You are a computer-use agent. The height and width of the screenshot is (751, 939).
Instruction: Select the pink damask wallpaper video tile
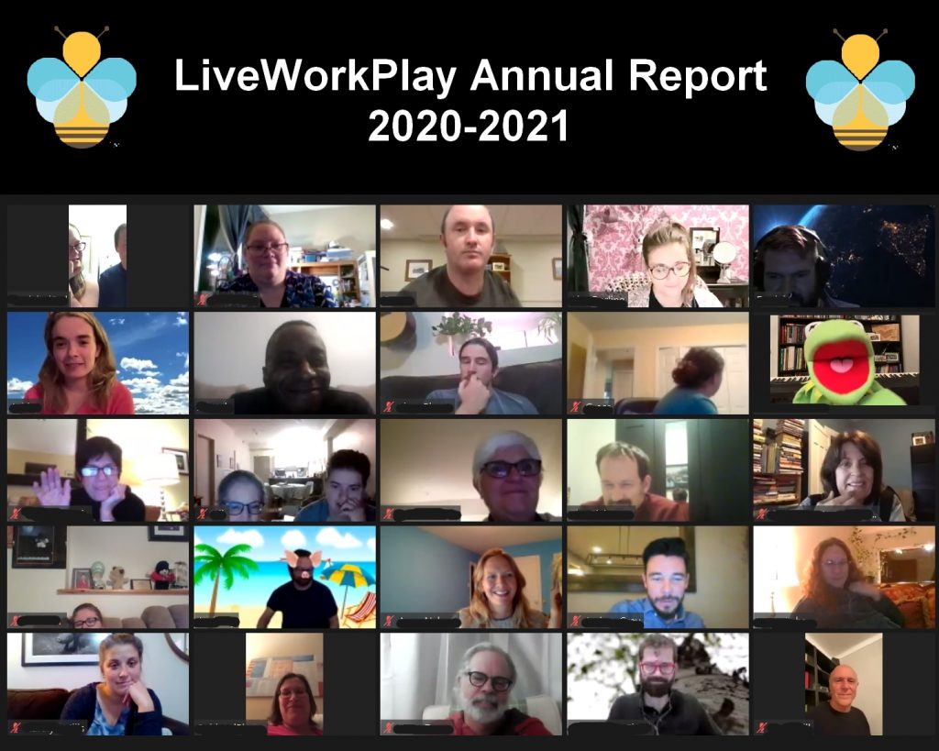pos(657,257)
